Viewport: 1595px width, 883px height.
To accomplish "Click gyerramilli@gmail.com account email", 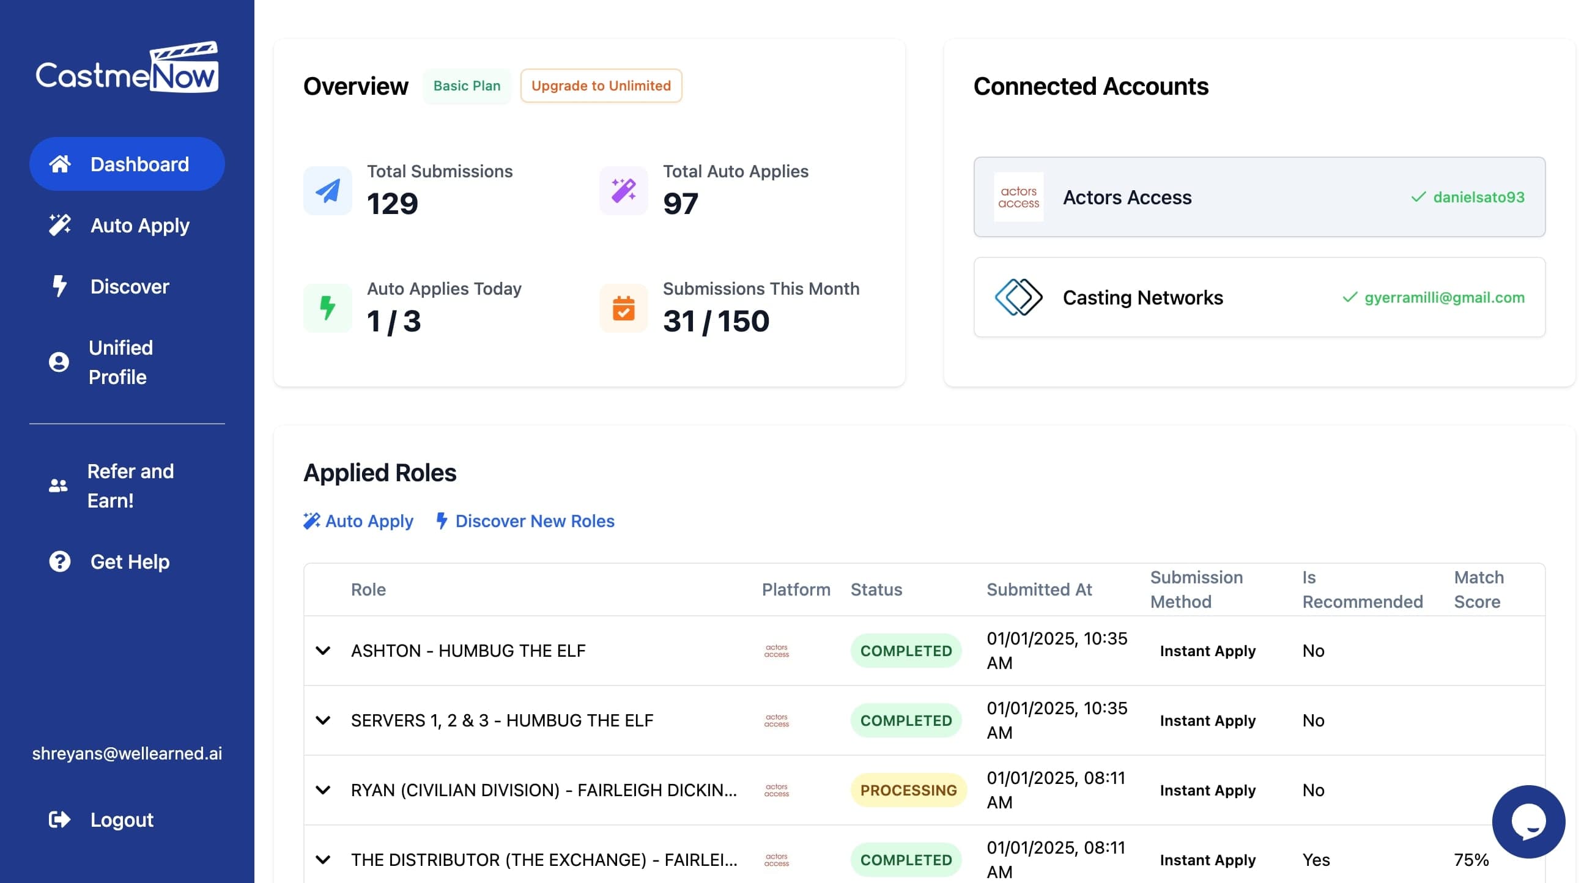I will pyautogui.click(x=1445, y=297).
